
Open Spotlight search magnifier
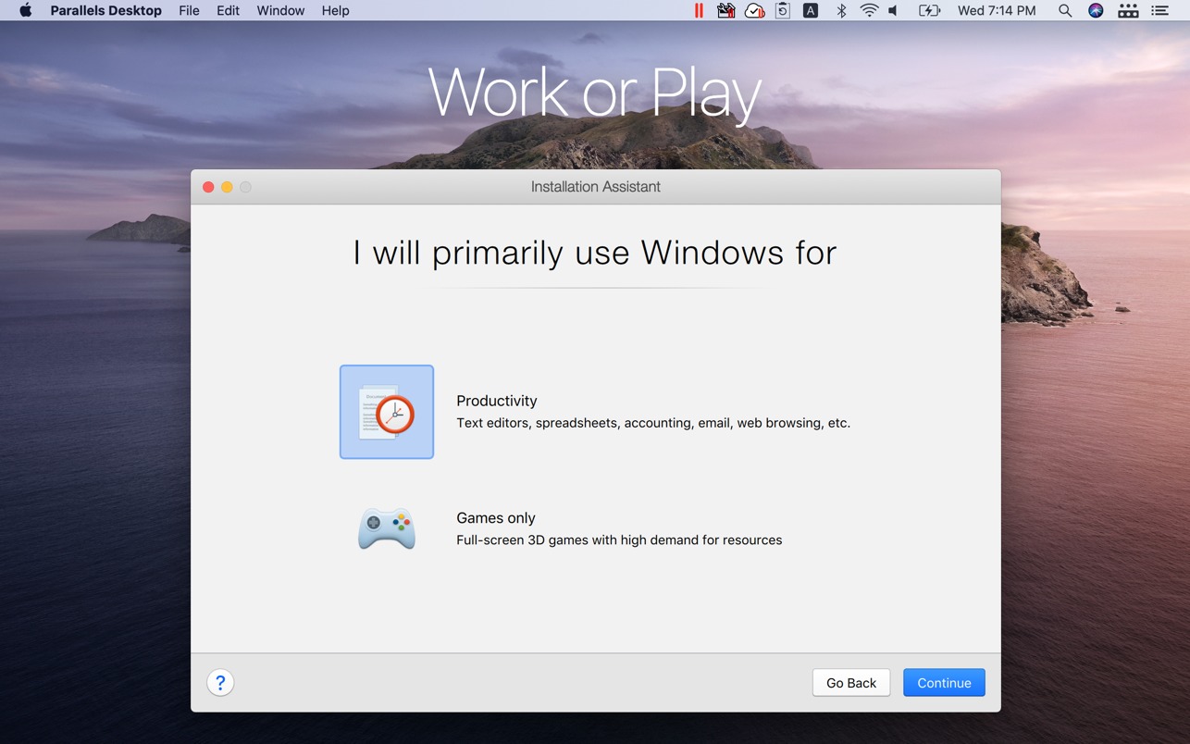(x=1065, y=11)
